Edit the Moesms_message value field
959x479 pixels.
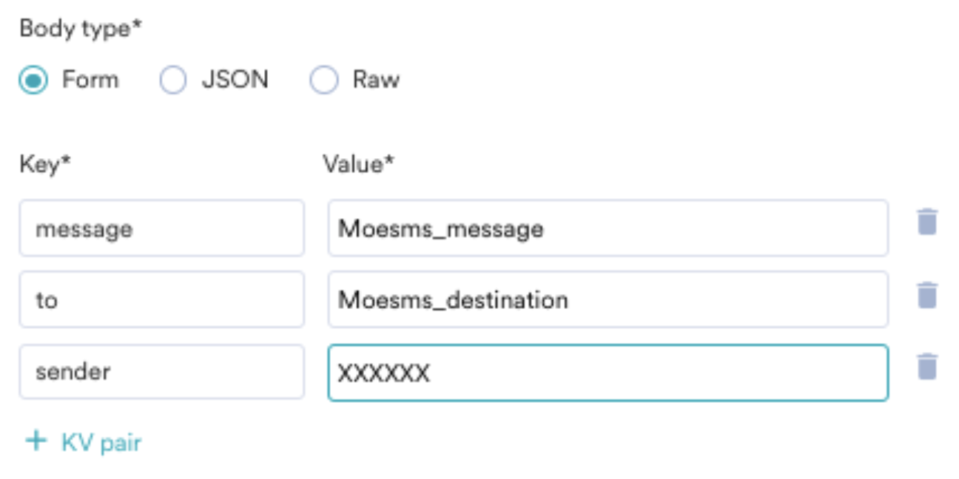click(x=608, y=228)
